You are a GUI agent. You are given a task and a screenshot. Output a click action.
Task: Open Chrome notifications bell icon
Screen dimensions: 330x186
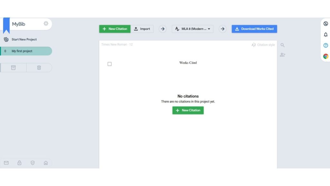(x=326, y=35)
